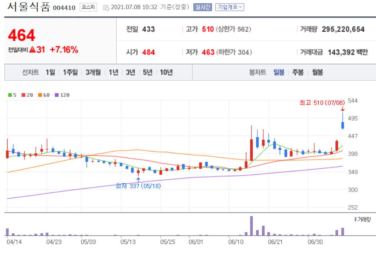Switch to 월봉 candlestick chart
This screenshot has height=253, width=376.
click(x=318, y=72)
